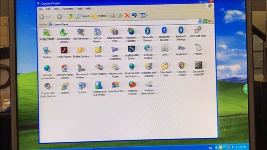Click the Undo toolbar icon
Image resolution: width=267 pixels, height=150 pixels.
(134, 15)
